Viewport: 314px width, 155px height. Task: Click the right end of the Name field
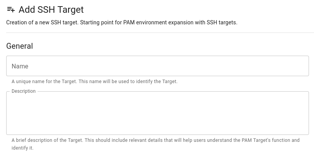click(x=302, y=66)
